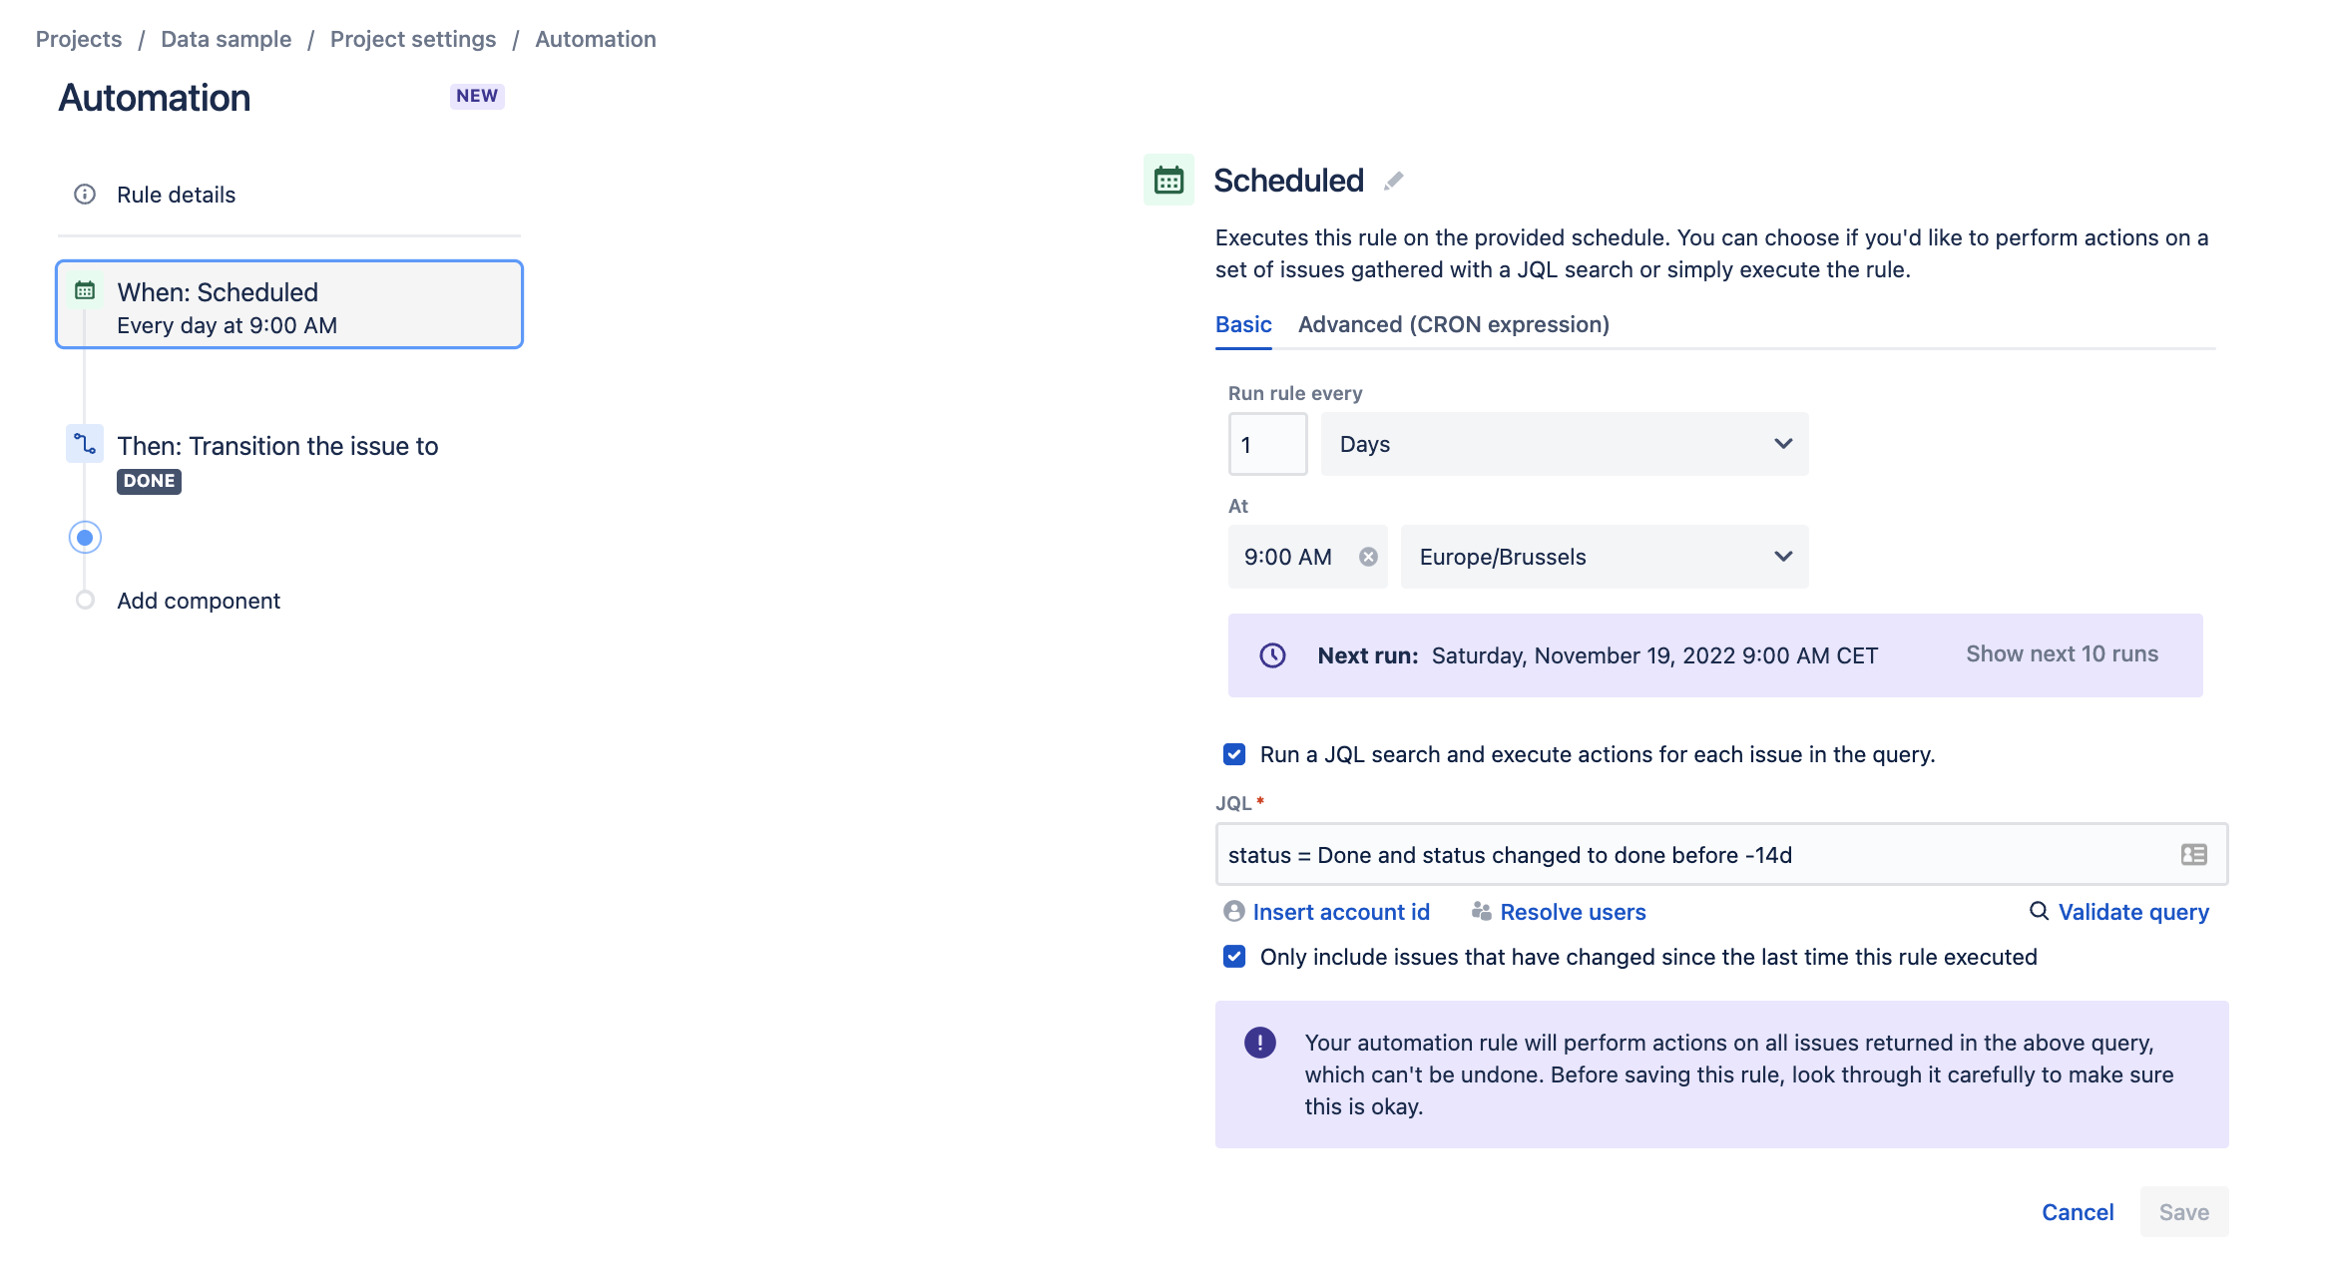Click the Insert account id person icon
The image size is (2325, 1285).
pos(1232,911)
